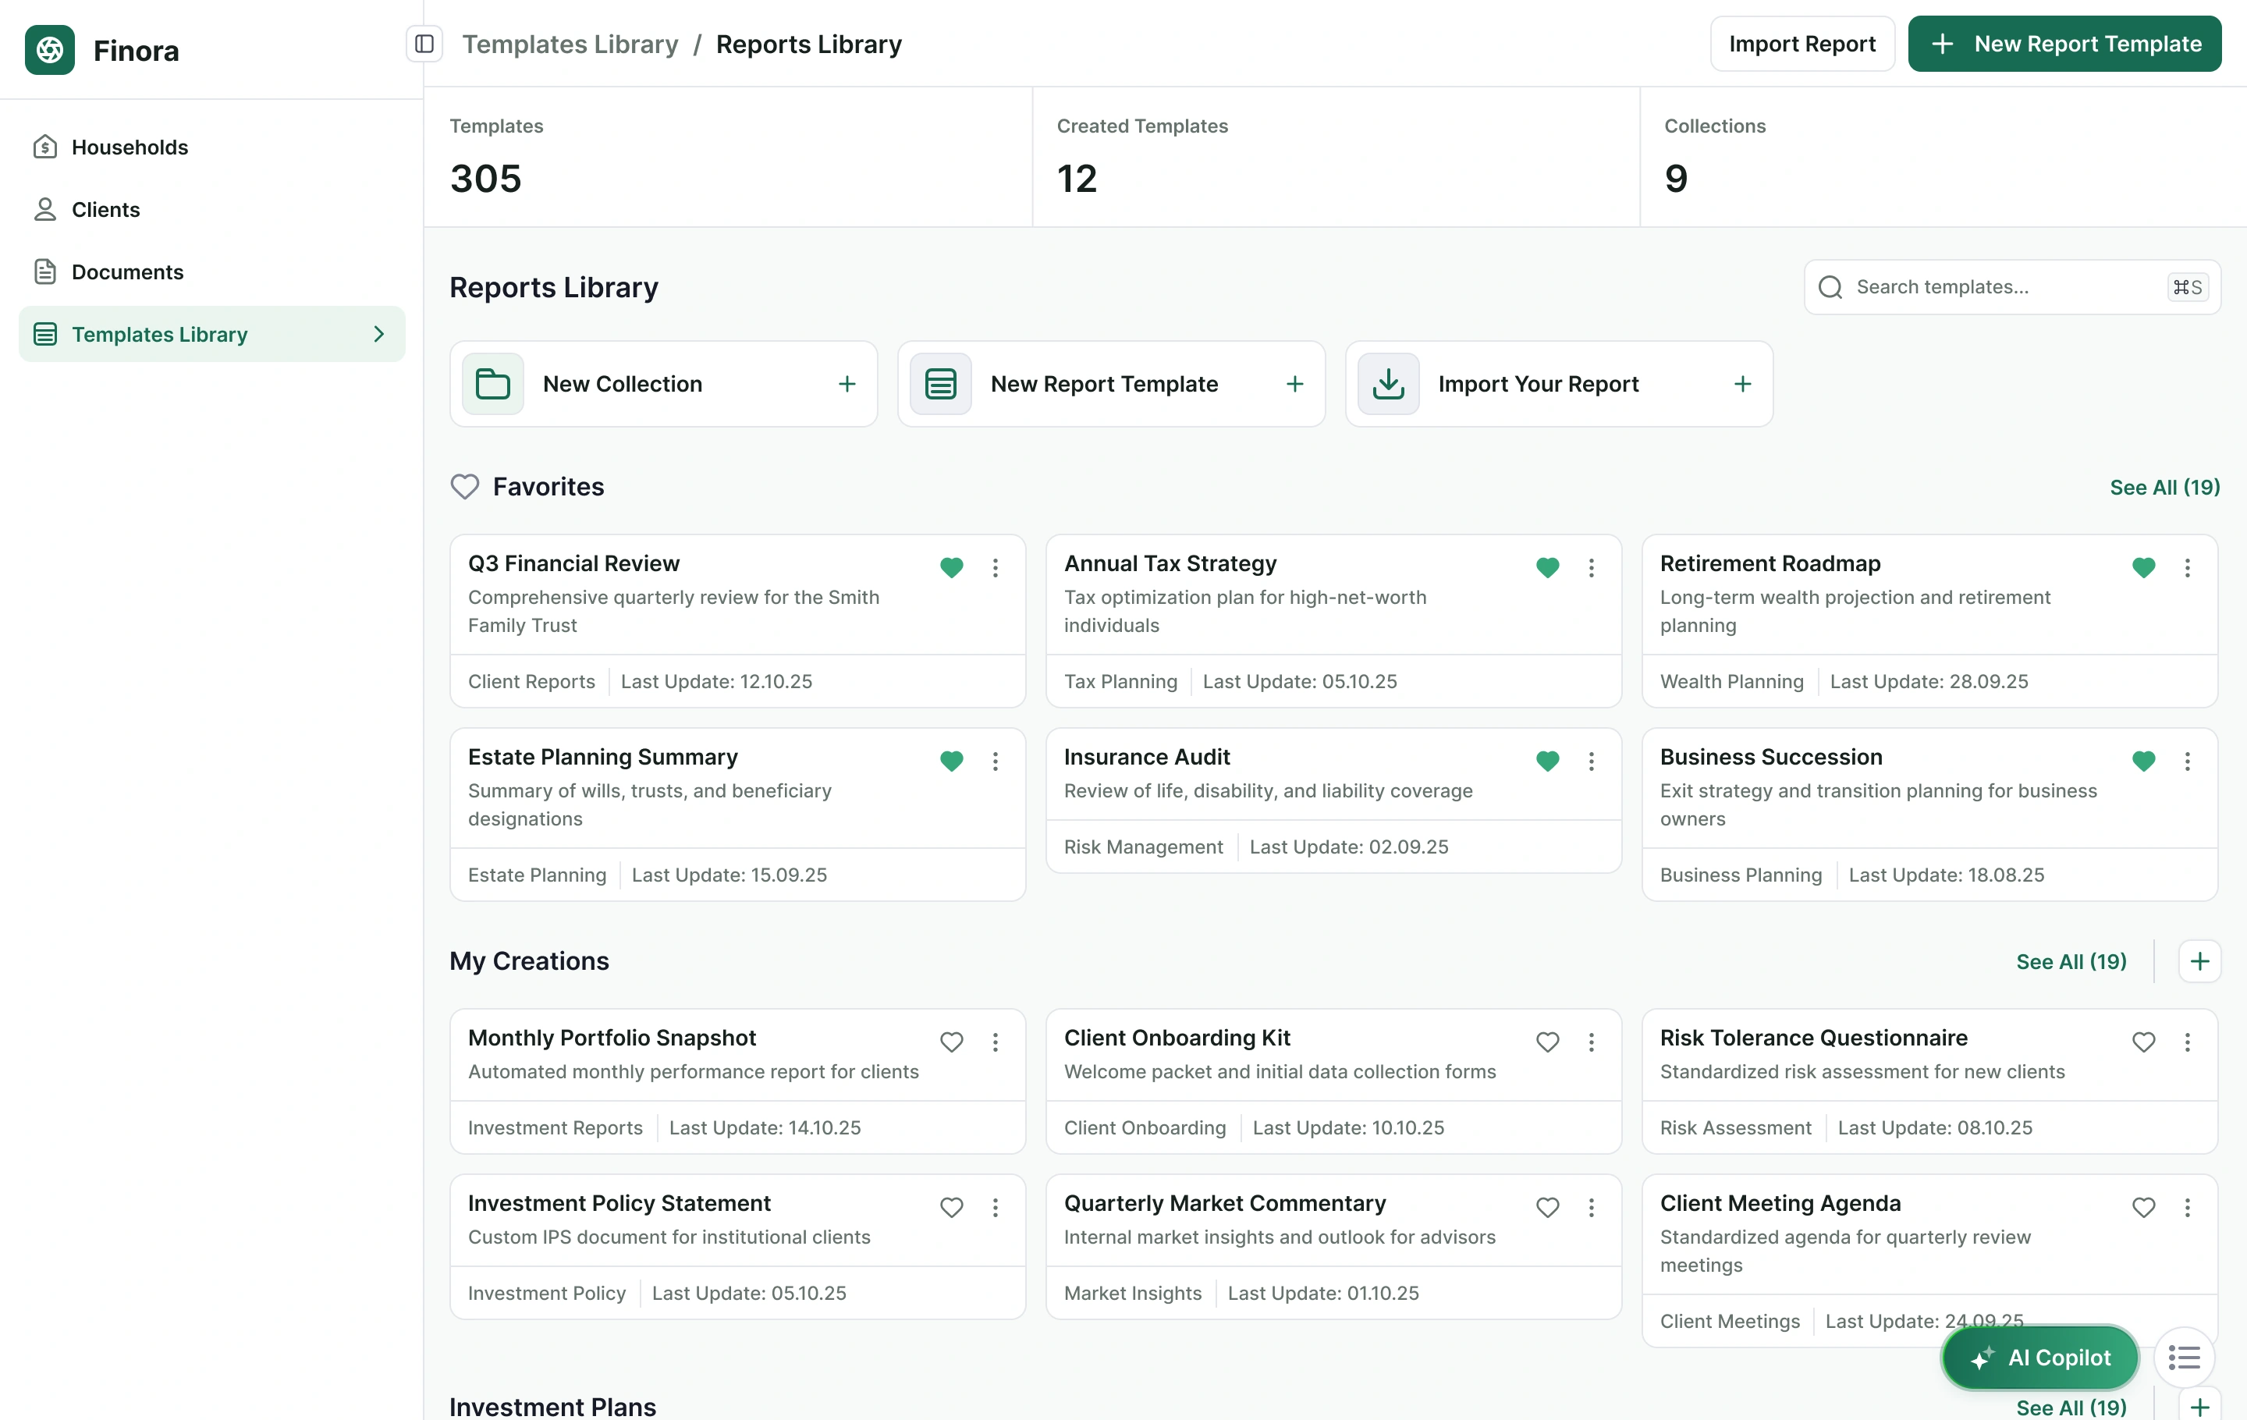Screen dimensions: 2247x1420
Task: Open the Q3 Financial Review template title
Action: click(573, 563)
